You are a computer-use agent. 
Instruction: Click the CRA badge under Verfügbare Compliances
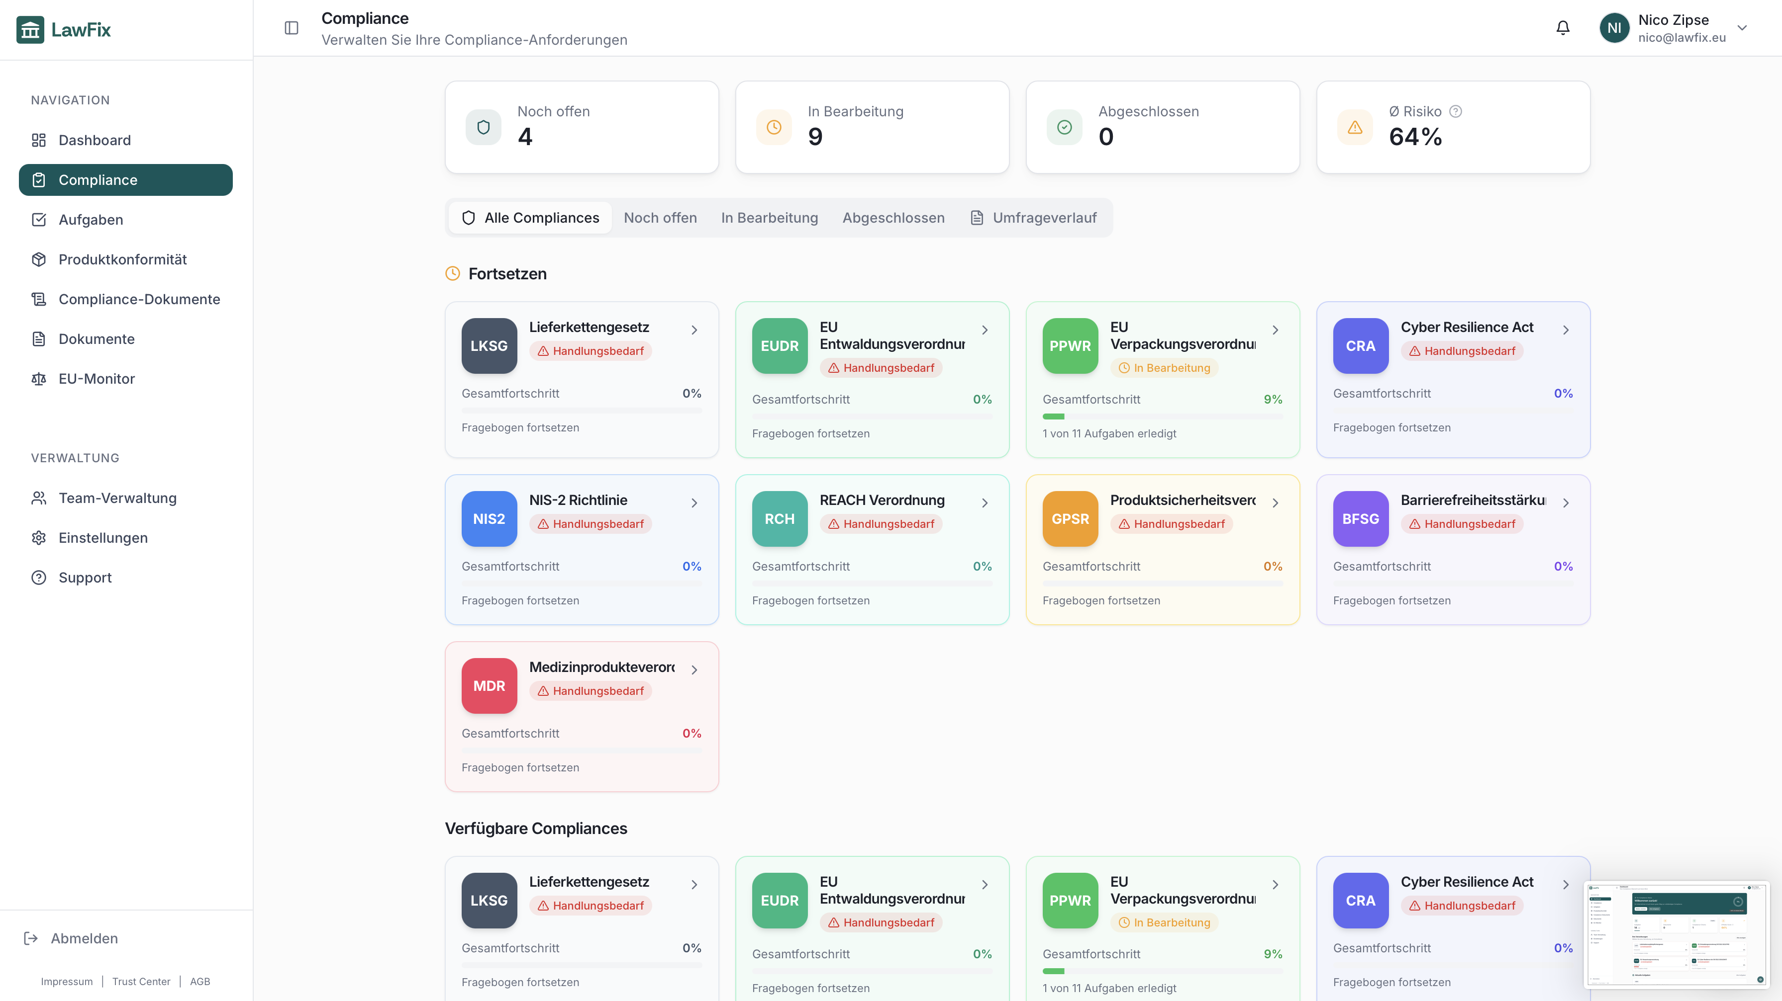1361,900
